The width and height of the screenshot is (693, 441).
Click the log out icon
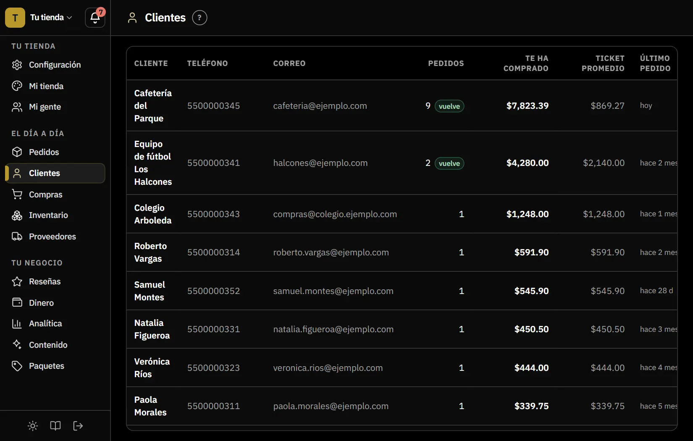pyautogui.click(x=78, y=426)
